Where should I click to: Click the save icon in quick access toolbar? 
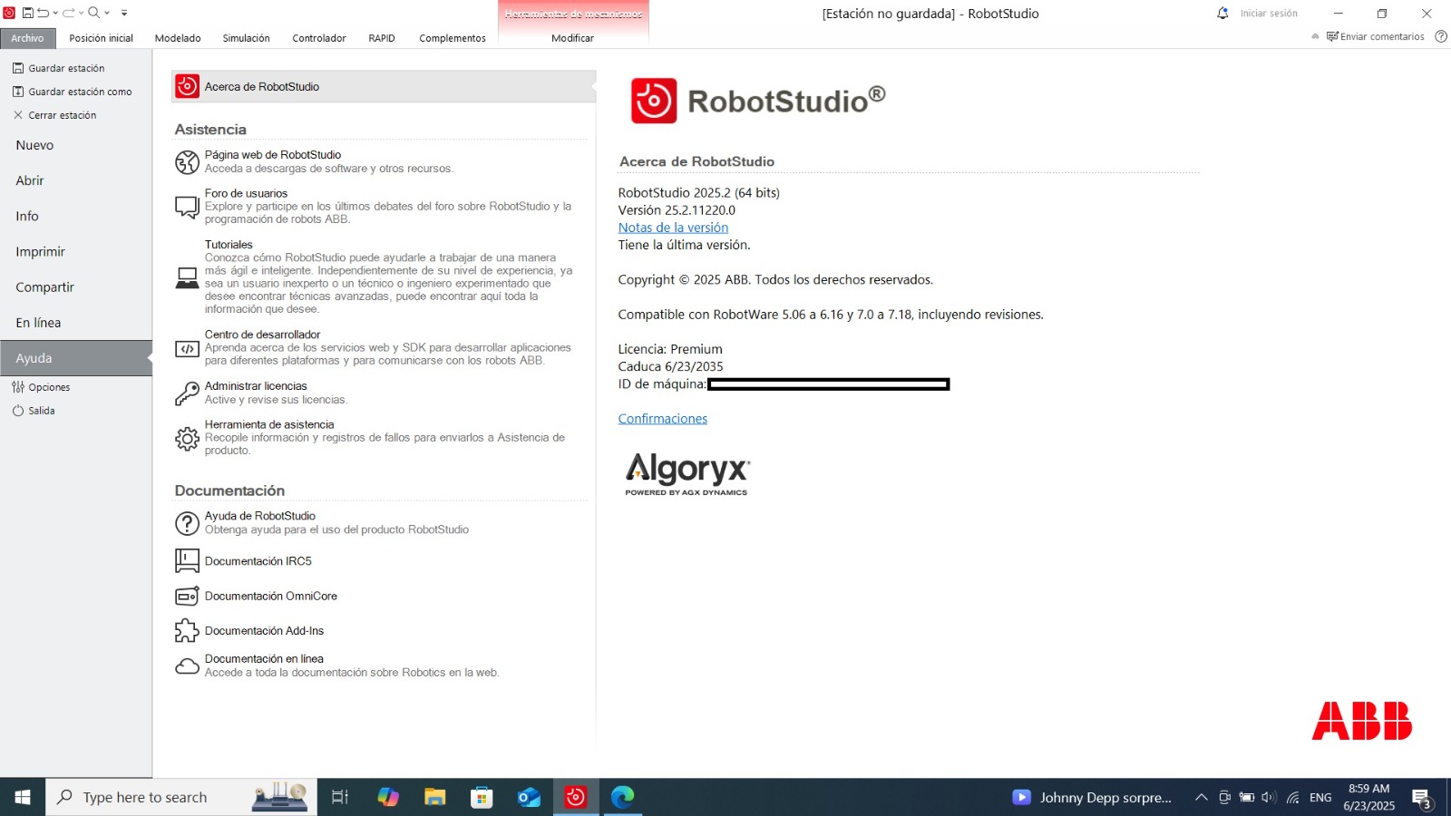[27, 13]
